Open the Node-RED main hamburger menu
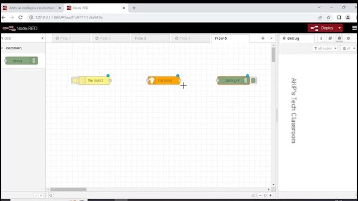This screenshot has width=358, height=201. pyautogui.click(x=354, y=28)
